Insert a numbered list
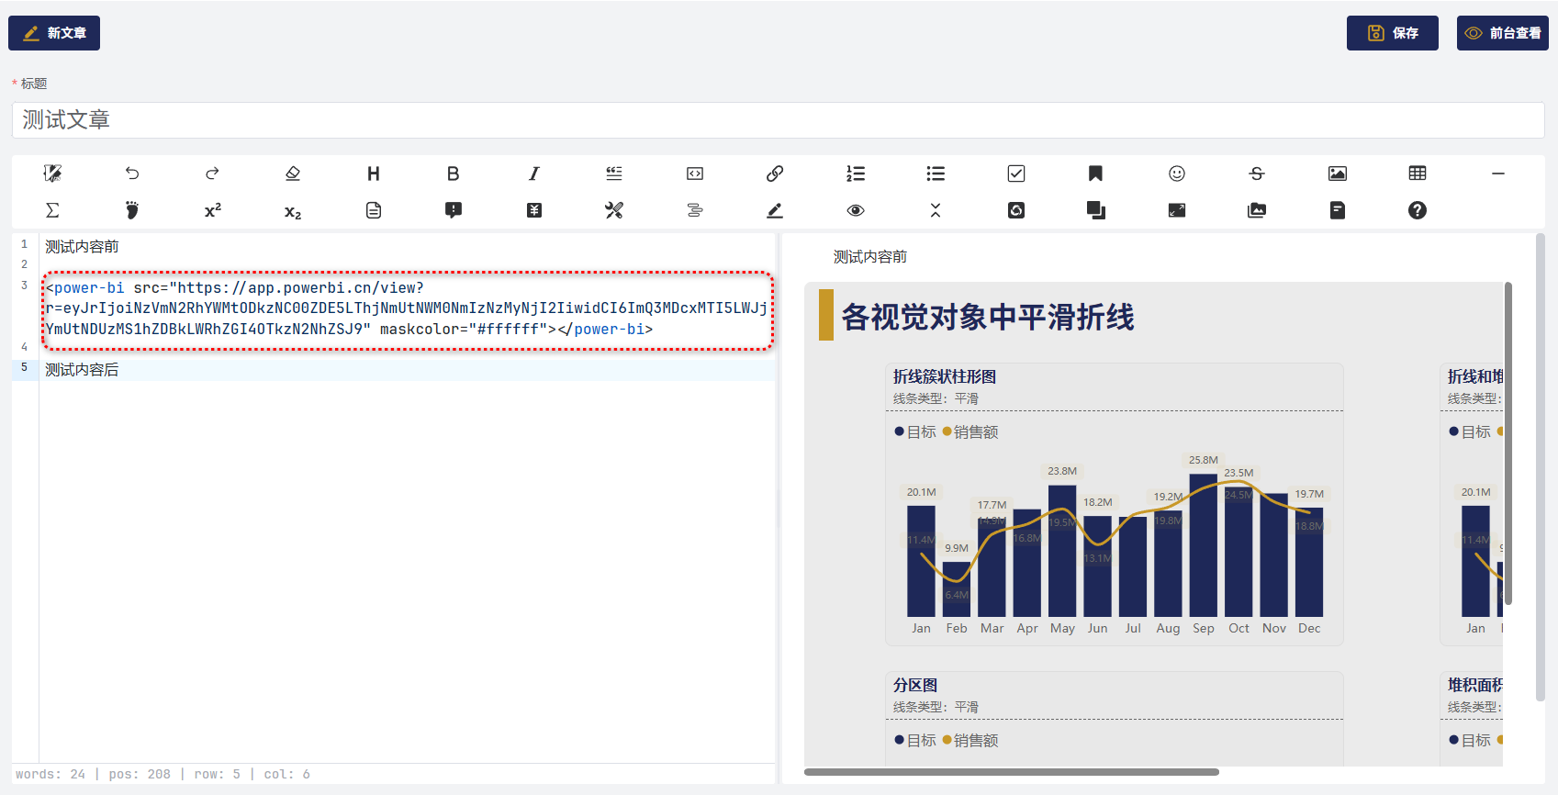The height and width of the screenshot is (795, 1558). tap(856, 174)
